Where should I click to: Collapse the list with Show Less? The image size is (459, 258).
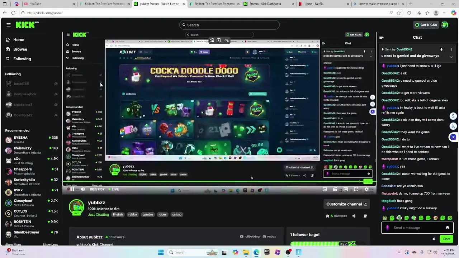(50, 244)
